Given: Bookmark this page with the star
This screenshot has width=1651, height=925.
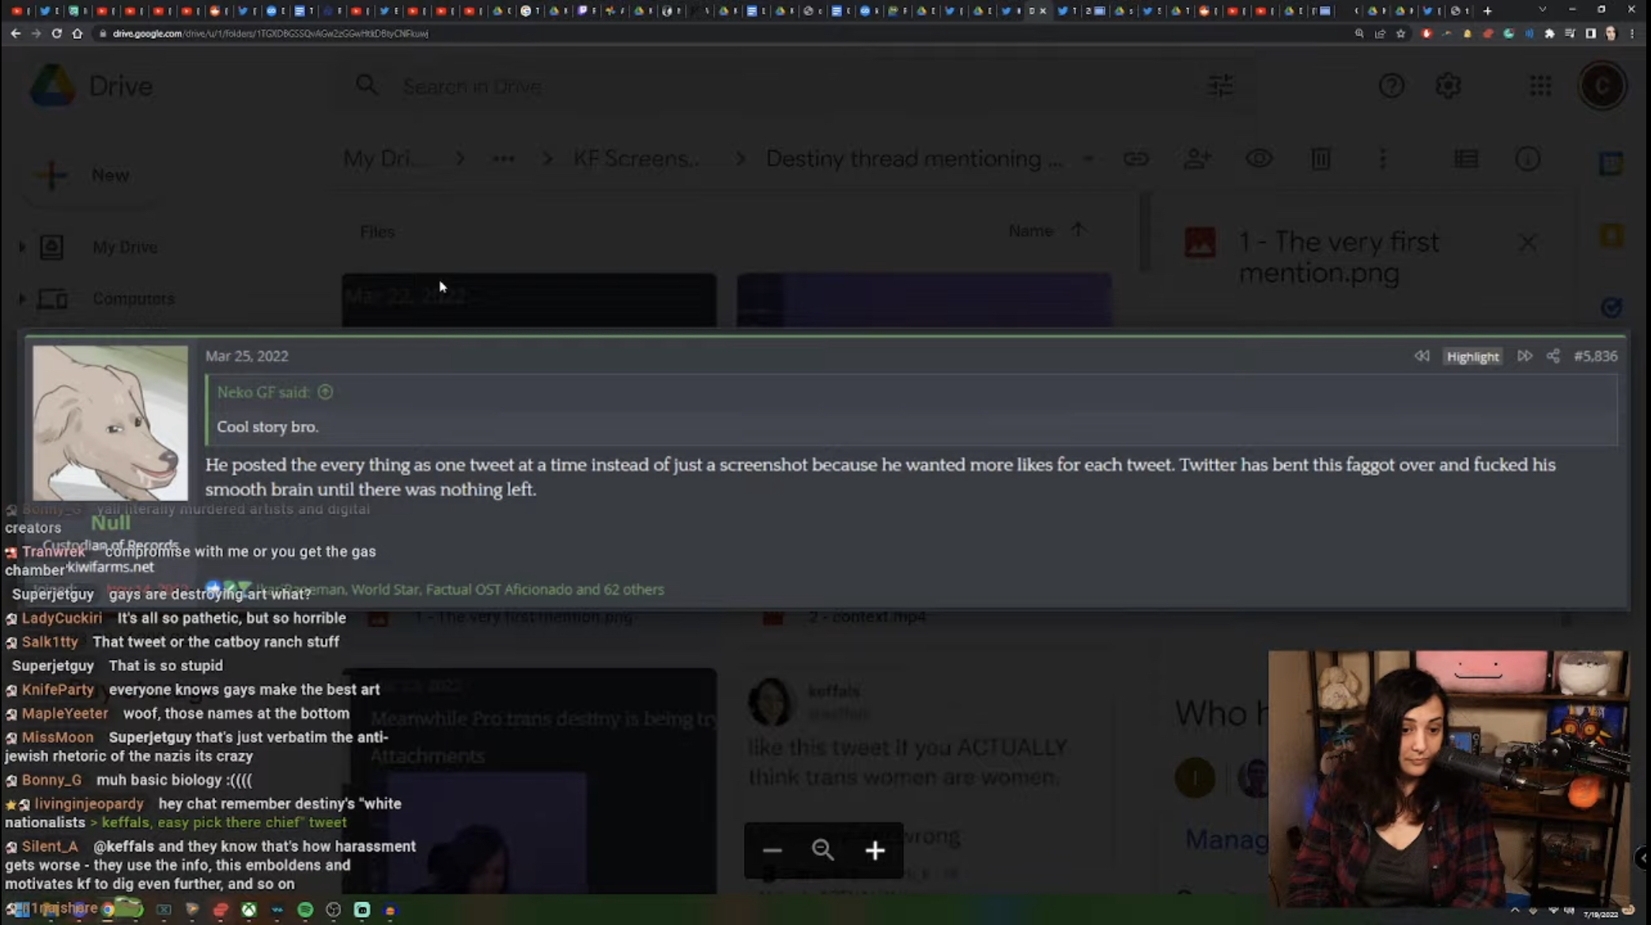Looking at the screenshot, I should click(1400, 33).
